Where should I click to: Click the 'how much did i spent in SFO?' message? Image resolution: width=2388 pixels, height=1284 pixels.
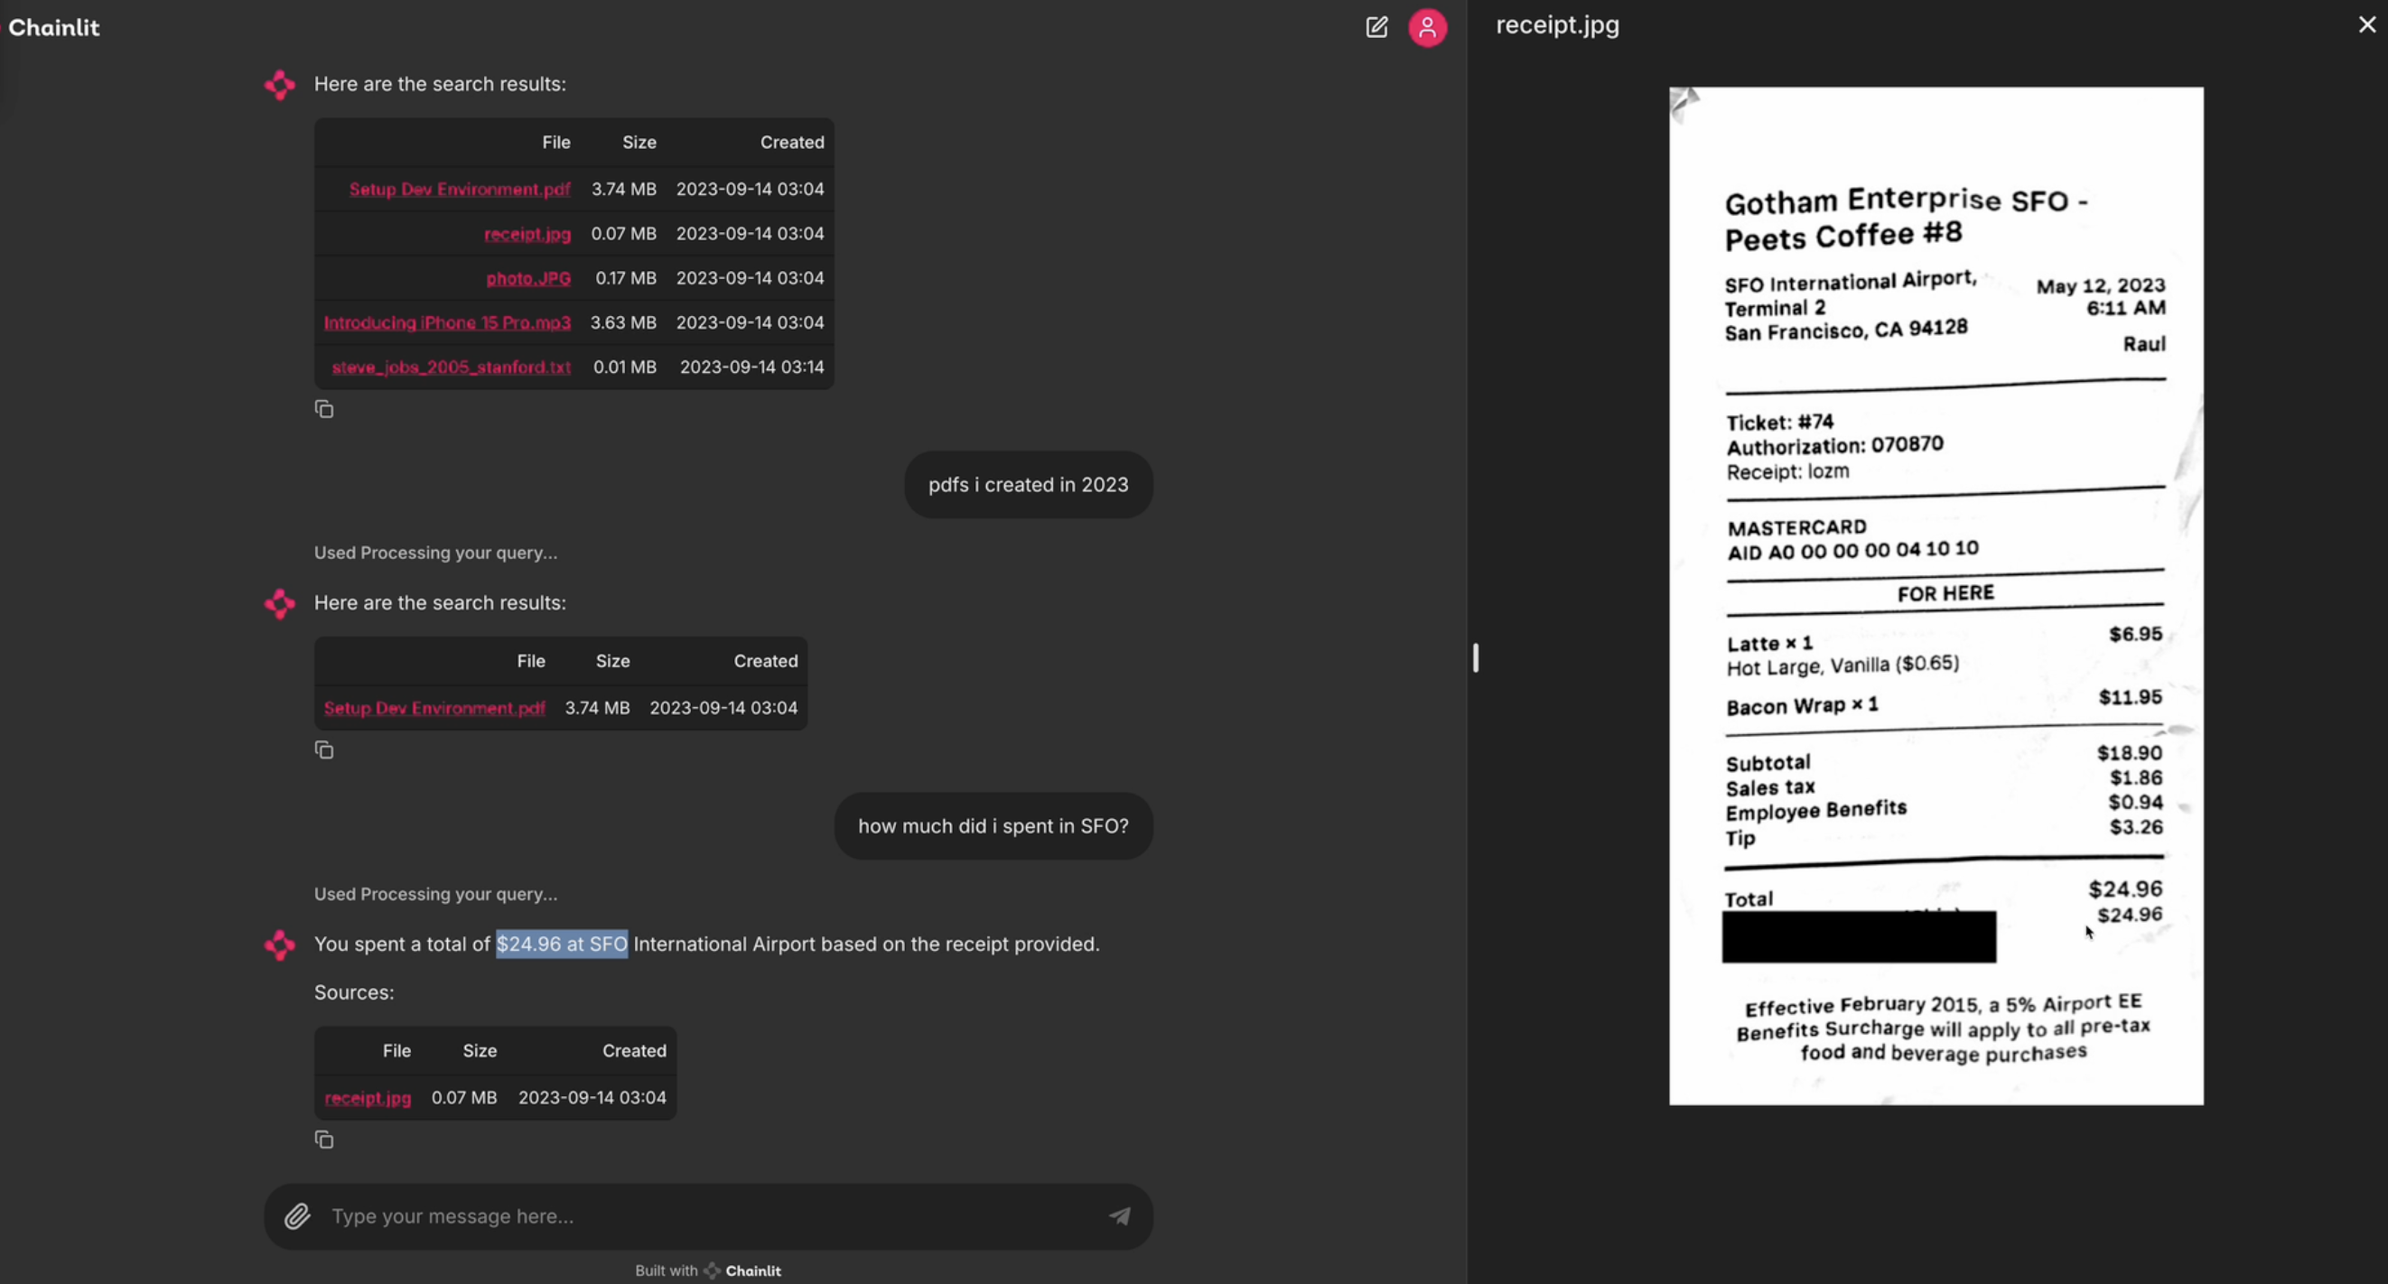[x=993, y=826]
